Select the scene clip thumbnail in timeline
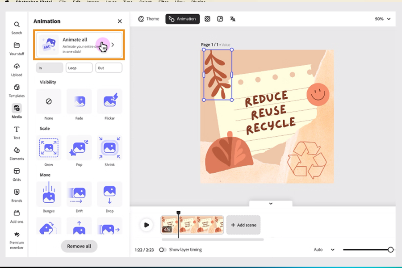Image resolution: width=402 pixels, height=268 pixels. tap(192, 225)
